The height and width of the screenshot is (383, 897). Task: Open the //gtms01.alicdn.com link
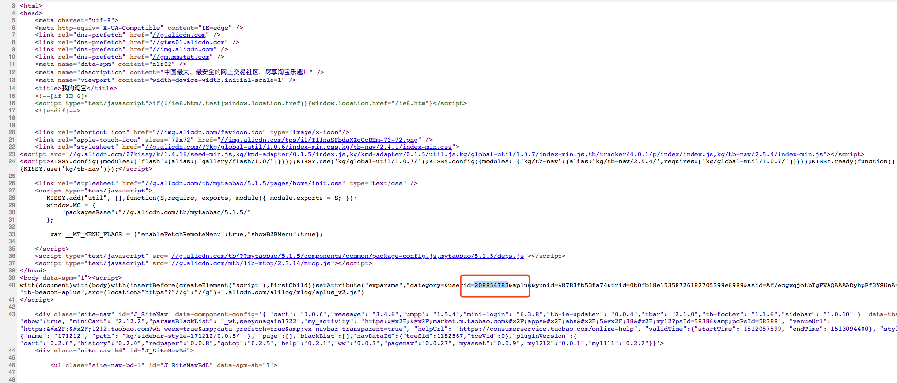pos(189,42)
